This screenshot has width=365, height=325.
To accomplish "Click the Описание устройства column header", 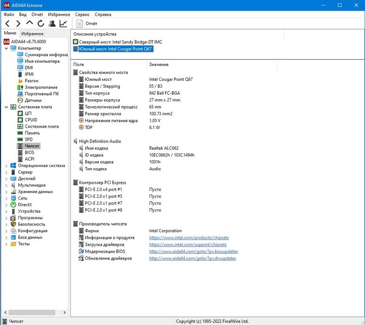I will point(177,34).
